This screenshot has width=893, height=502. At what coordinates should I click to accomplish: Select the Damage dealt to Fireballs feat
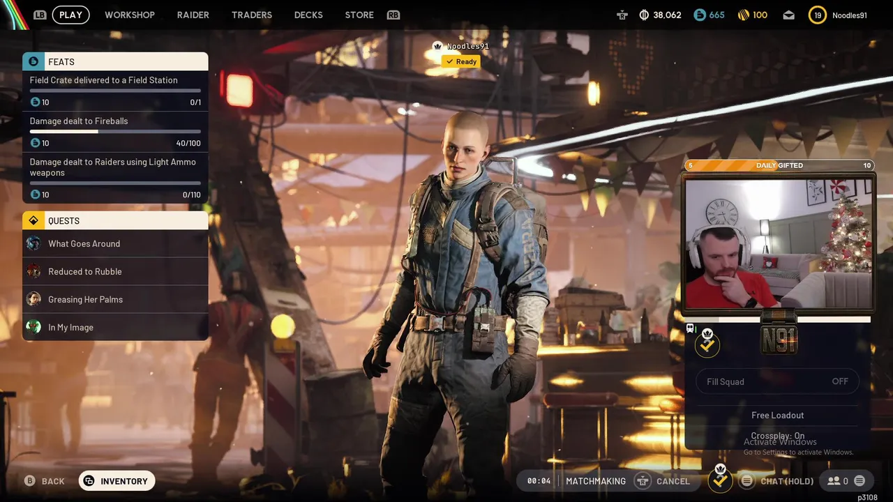pyautogui.click(x=115, y=132)
